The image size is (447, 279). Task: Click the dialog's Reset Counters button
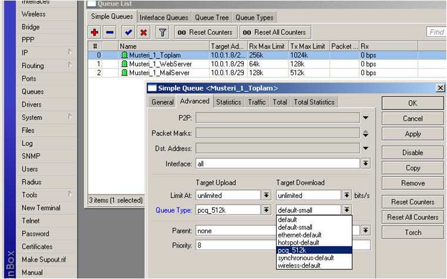[x=412, y=202]
